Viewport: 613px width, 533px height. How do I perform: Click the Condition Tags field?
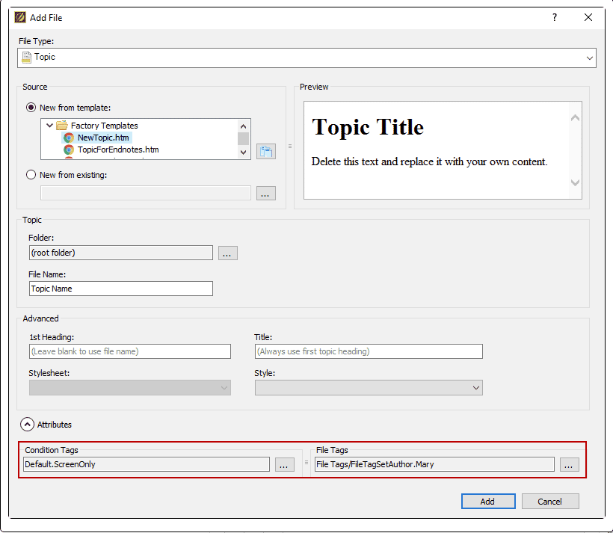point(147,464)
